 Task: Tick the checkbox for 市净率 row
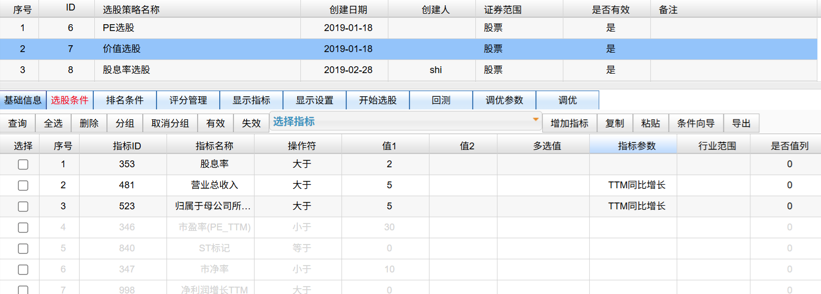pyautogui.click(x=23, y=270)
